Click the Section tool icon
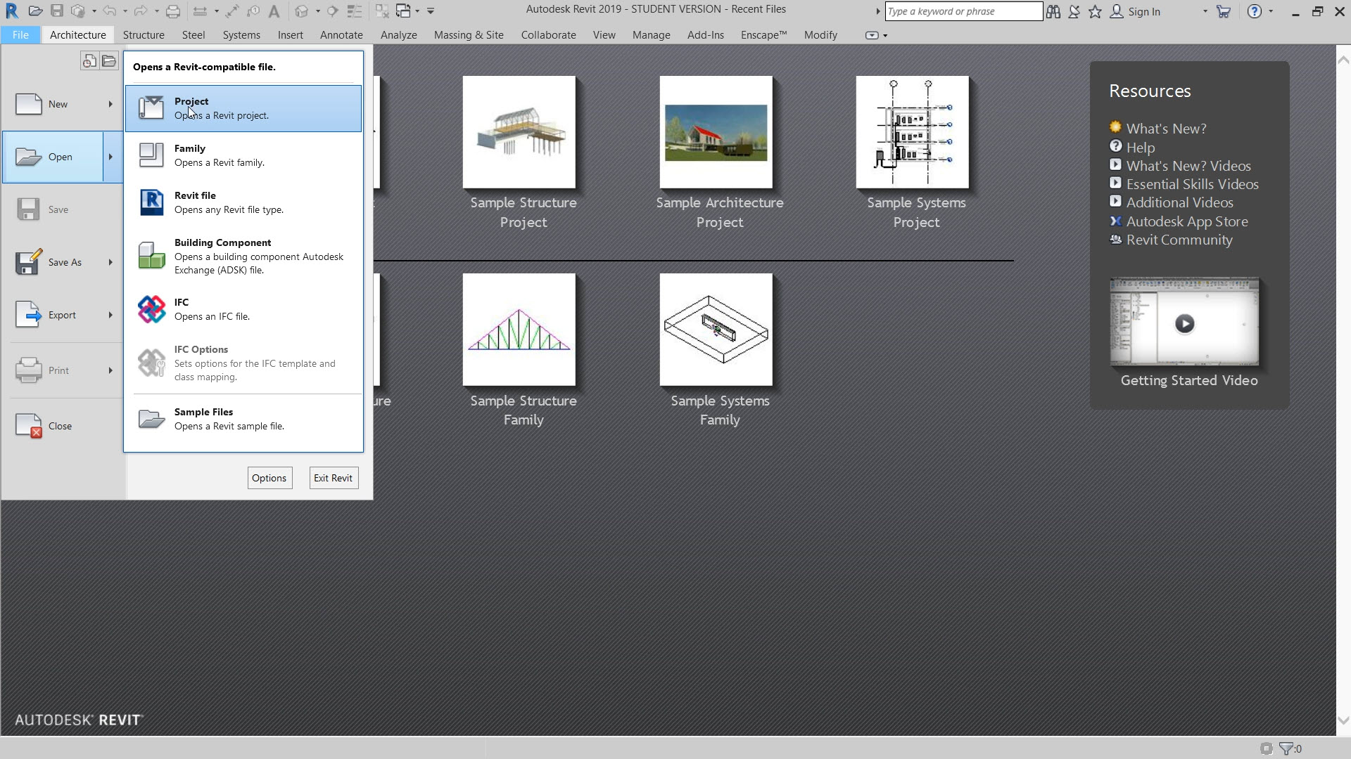The image size is (1351, 759). tap(333, 11)
